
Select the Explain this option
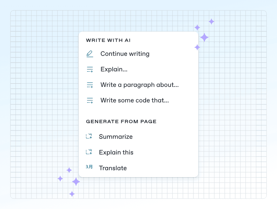[x=116, y=152]
